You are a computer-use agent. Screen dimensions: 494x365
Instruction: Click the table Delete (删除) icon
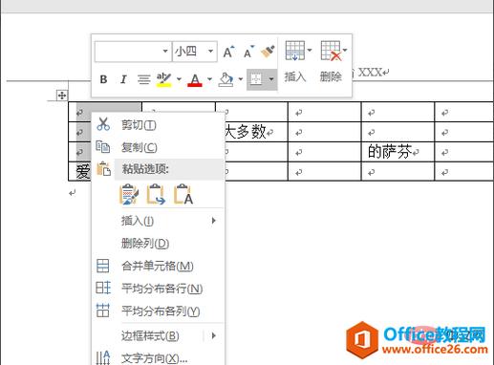[331, 51]
